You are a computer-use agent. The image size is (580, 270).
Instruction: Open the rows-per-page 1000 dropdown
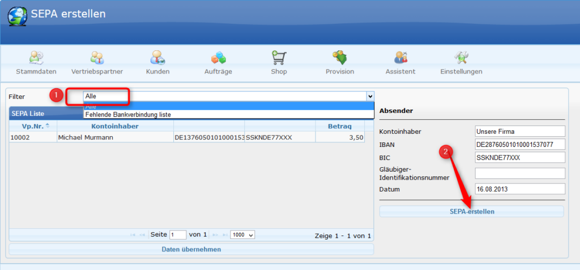click(242, 234)
